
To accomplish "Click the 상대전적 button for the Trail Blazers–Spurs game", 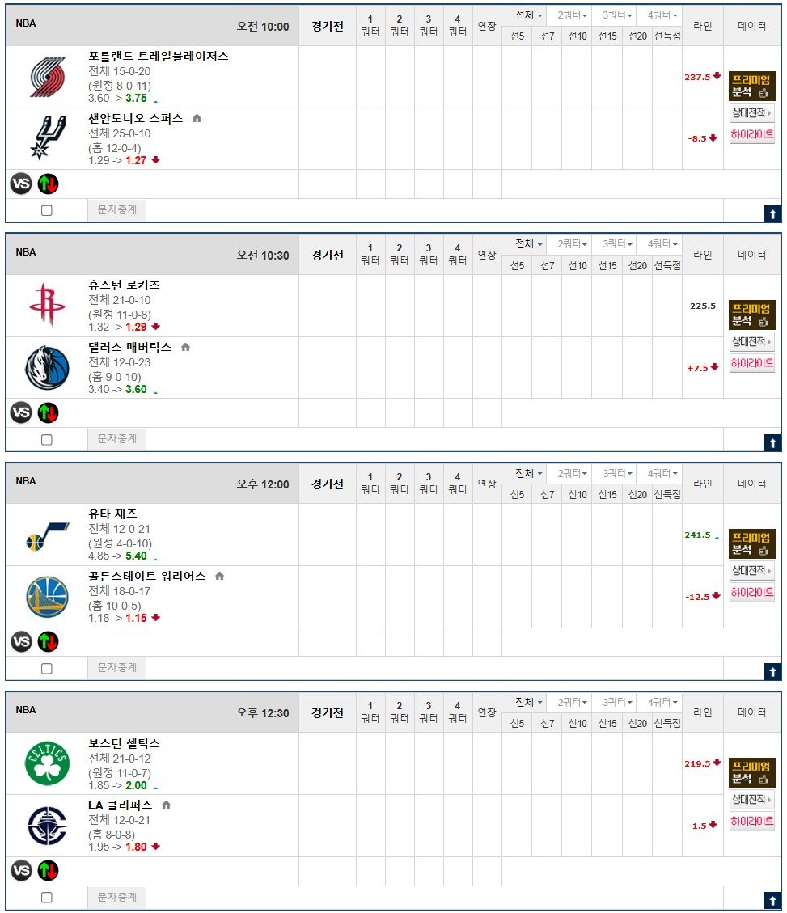I will click(751, 113).
